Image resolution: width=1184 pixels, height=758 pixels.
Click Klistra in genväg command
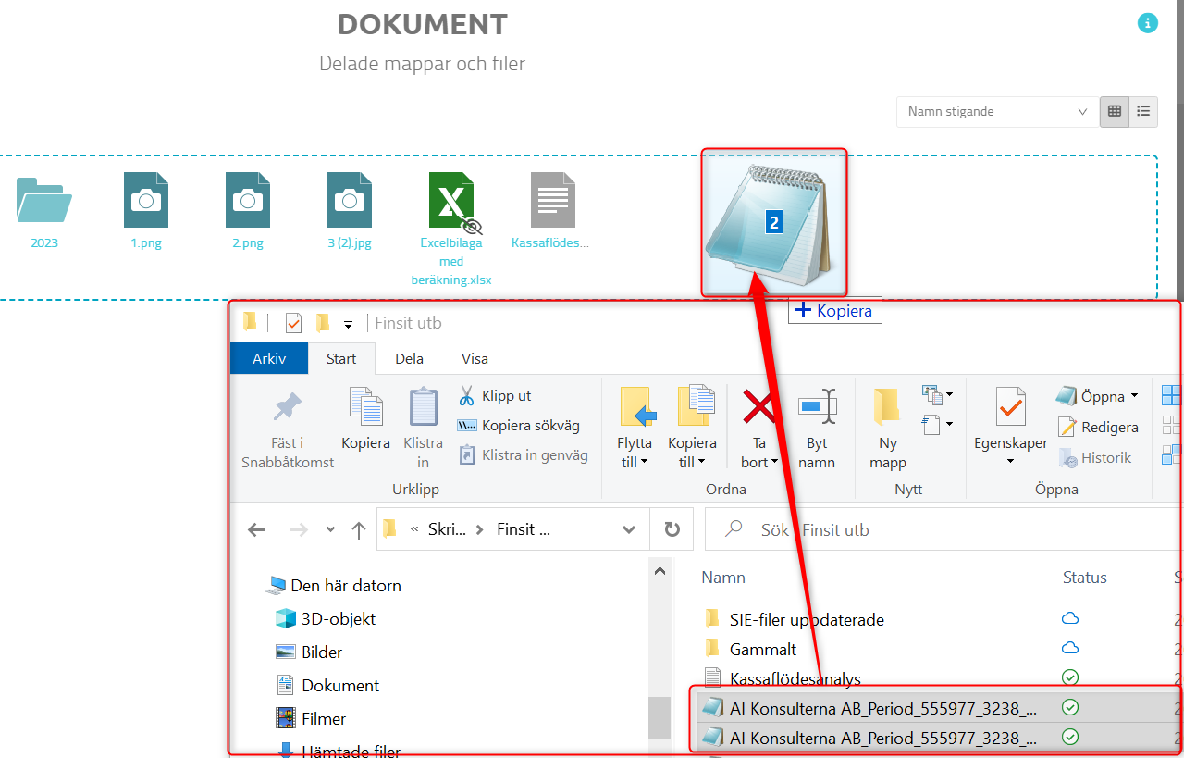(523, 455)
